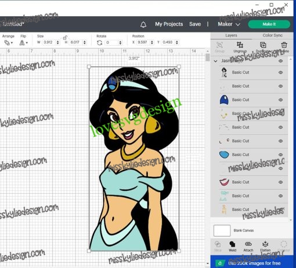Click the Weld tool icon
Image resolution: width=296 pixels, height=268 pixels.
tap(232, 244)
